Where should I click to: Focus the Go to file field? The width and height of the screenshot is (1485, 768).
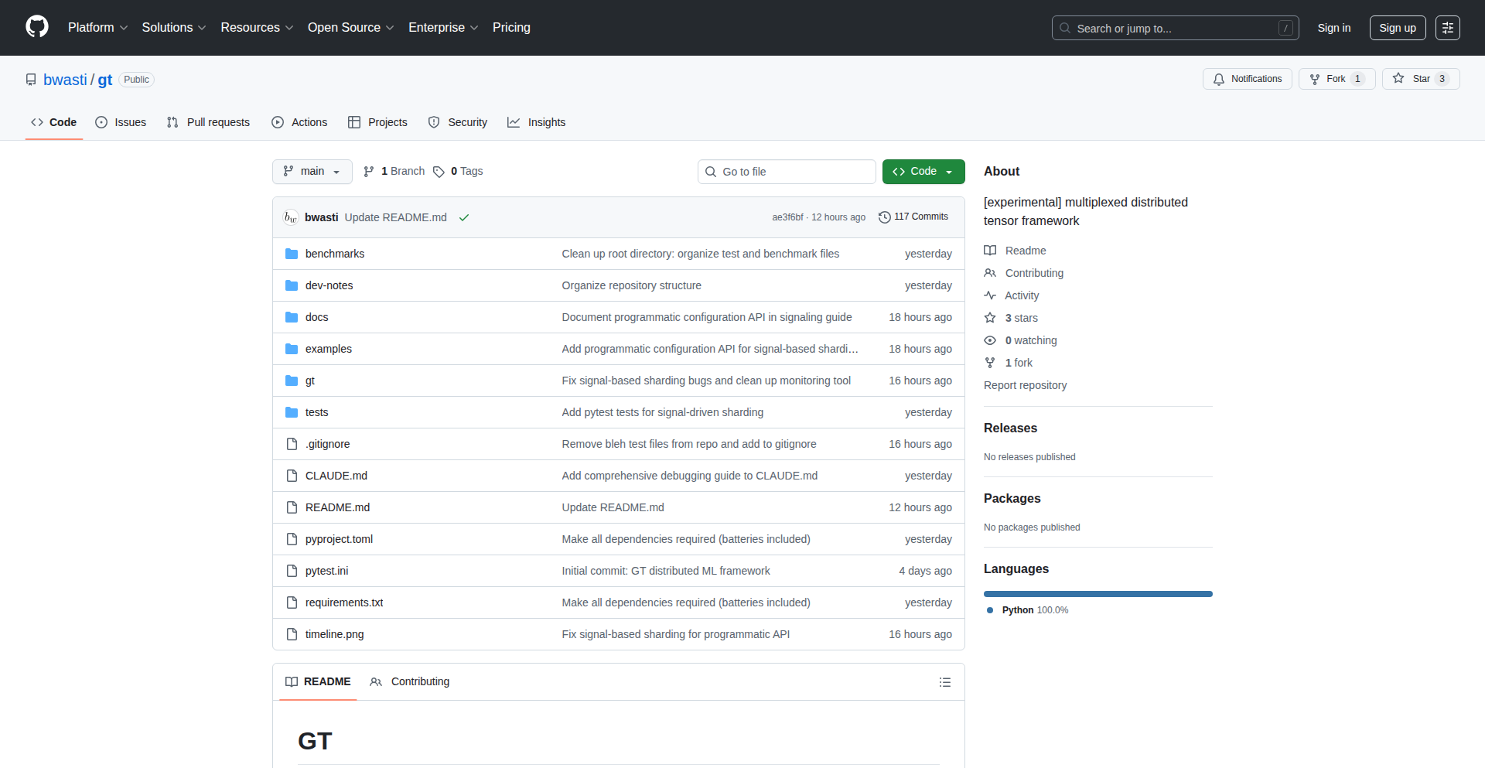[x=787, y=172]
